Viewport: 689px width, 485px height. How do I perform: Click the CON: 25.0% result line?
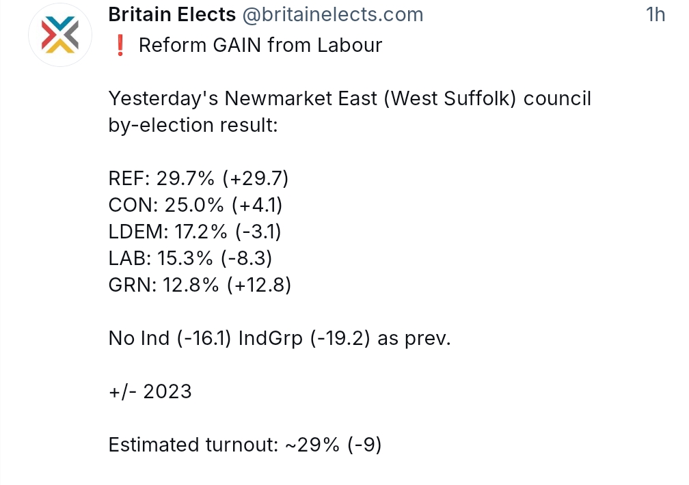pos(195,205)
